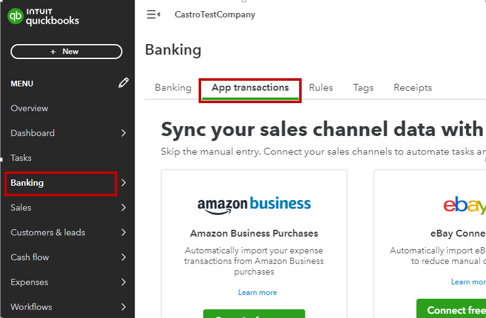486x318 pixels.
Task: Open the Banking tab
Action: tap(173, 88)
